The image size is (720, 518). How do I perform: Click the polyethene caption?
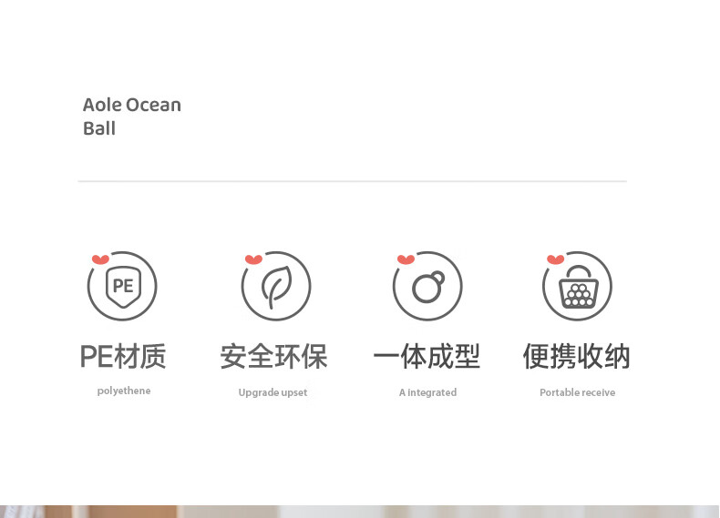(124, 391)
